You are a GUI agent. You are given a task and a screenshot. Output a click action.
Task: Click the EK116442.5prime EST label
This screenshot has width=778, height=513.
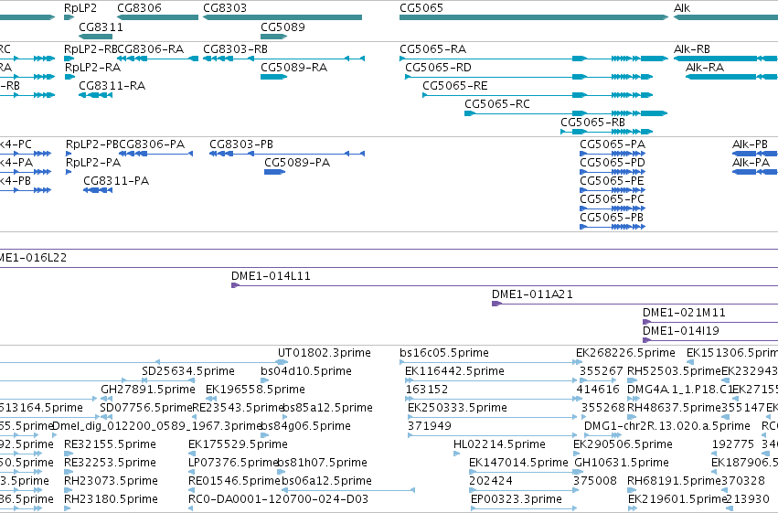[x=454, y=371]
